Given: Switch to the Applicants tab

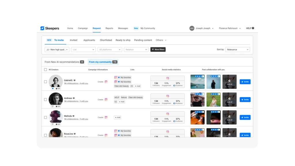Looking at the screenshot, I should click(x=89, y=40).
